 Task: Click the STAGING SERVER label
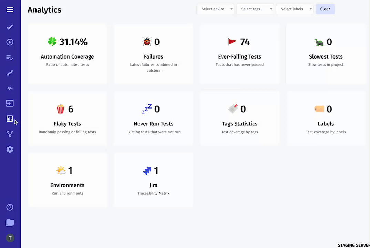(x=354, y=245)
